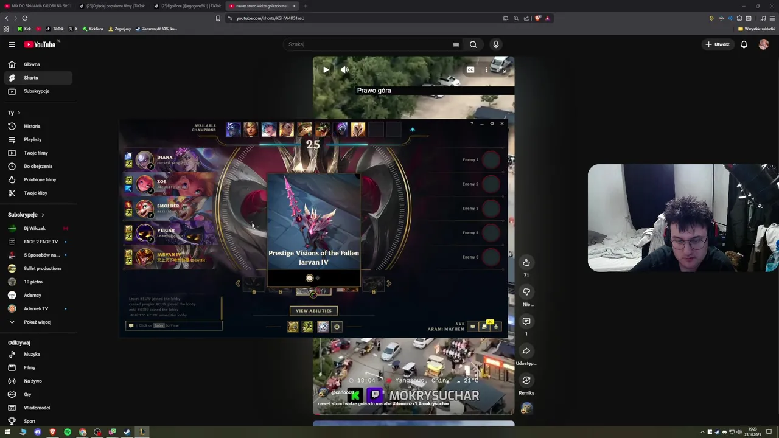Toggle the chat bubble icon in champ select
The height and width of the screenshot is (438, 779).
(x=472, y=327)
